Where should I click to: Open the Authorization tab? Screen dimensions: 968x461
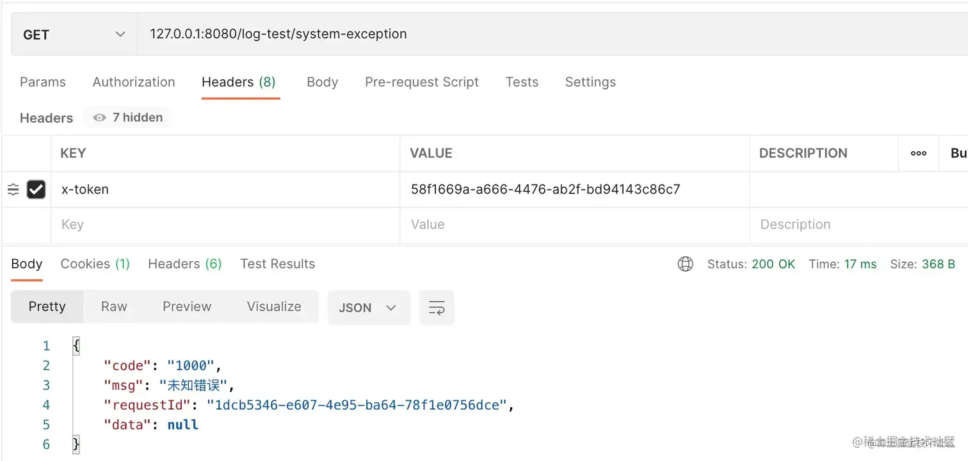pos(134,82)
